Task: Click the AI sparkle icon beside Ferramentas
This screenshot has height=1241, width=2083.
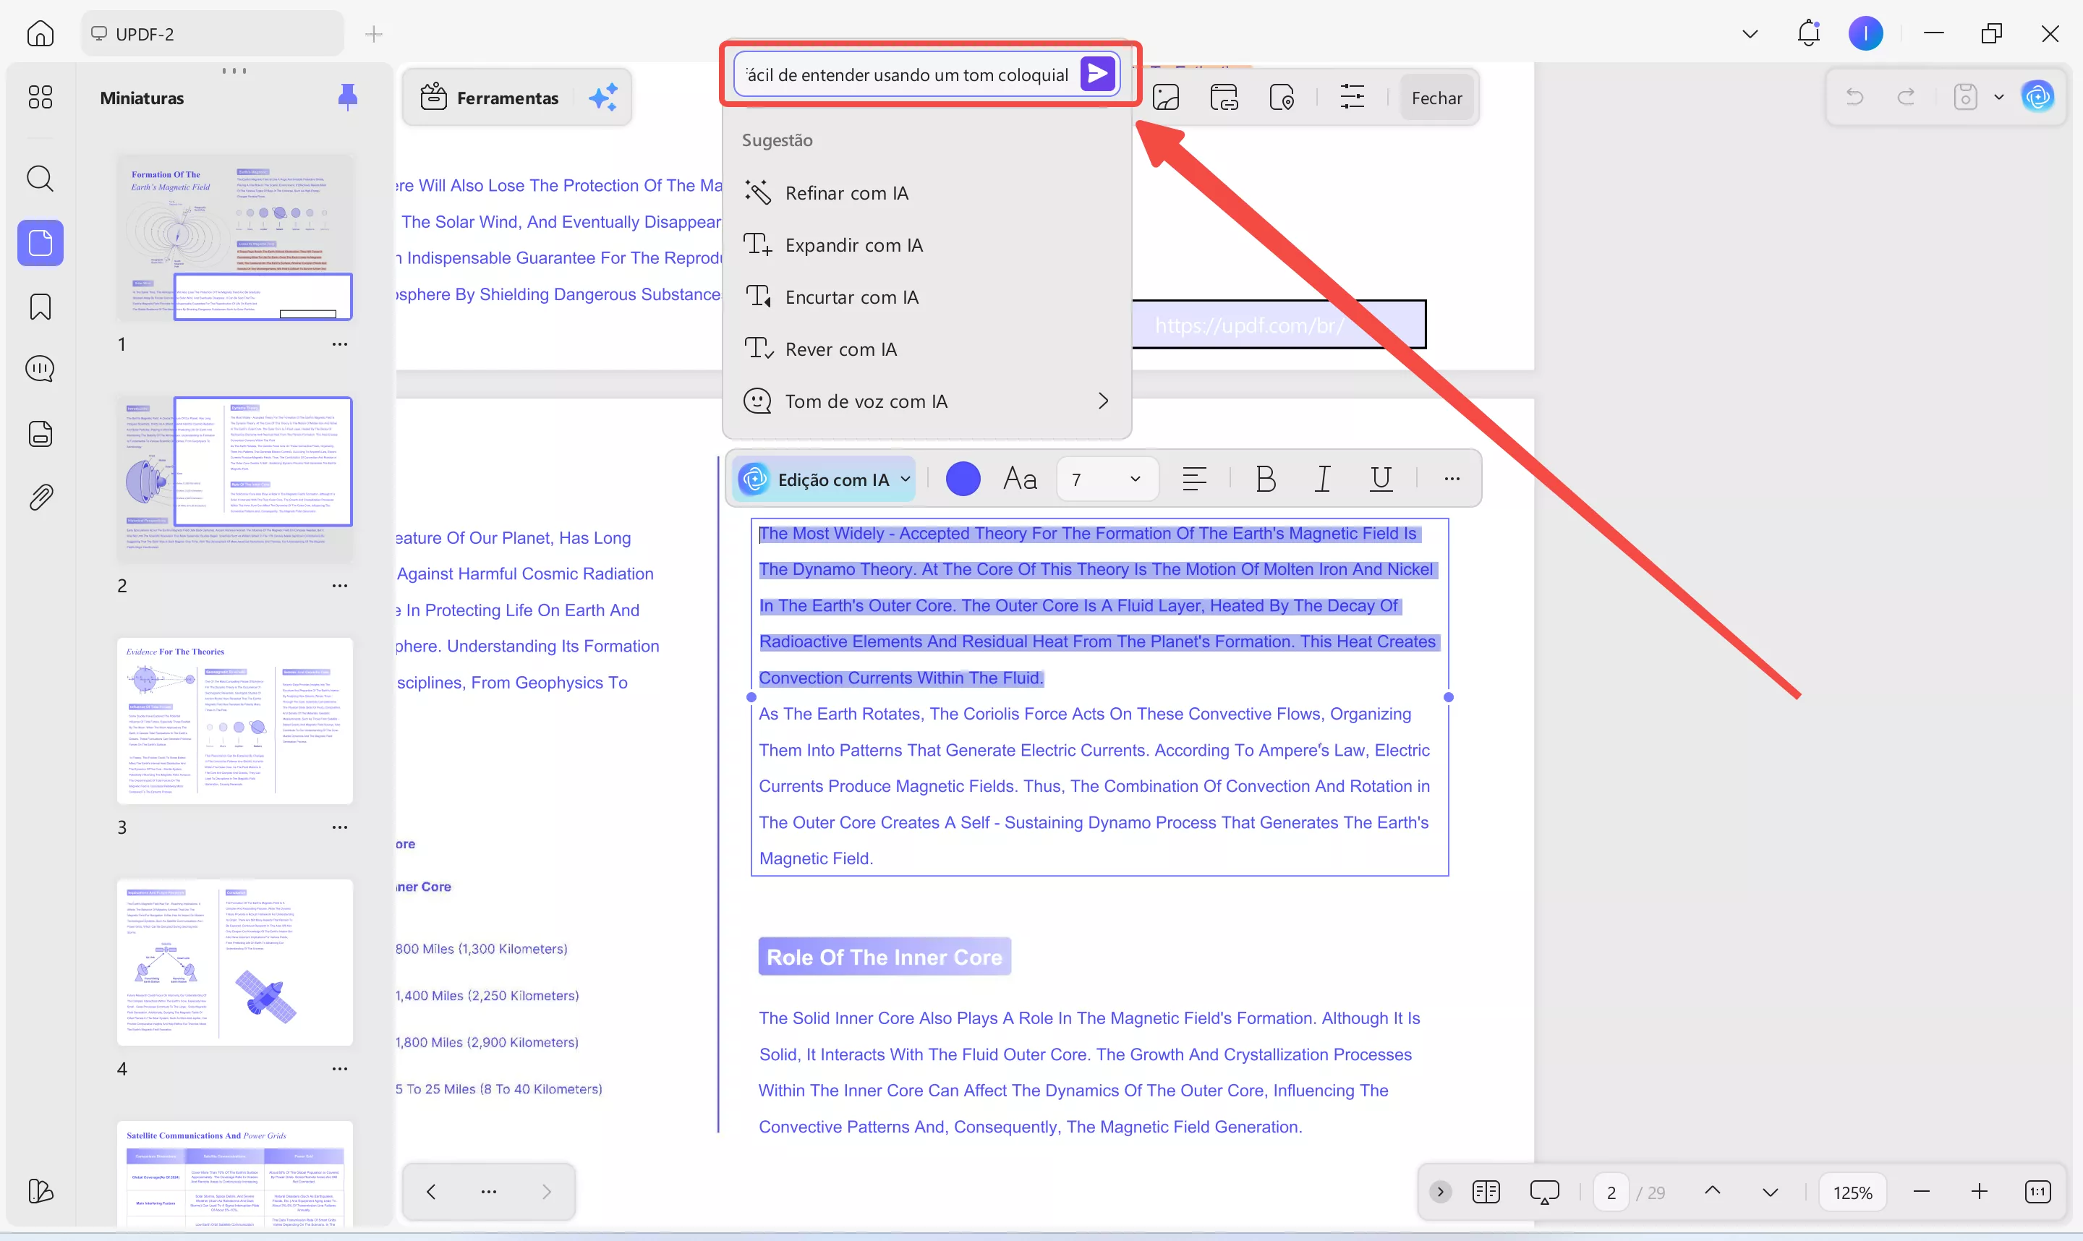Action: (x=603, y=98)
